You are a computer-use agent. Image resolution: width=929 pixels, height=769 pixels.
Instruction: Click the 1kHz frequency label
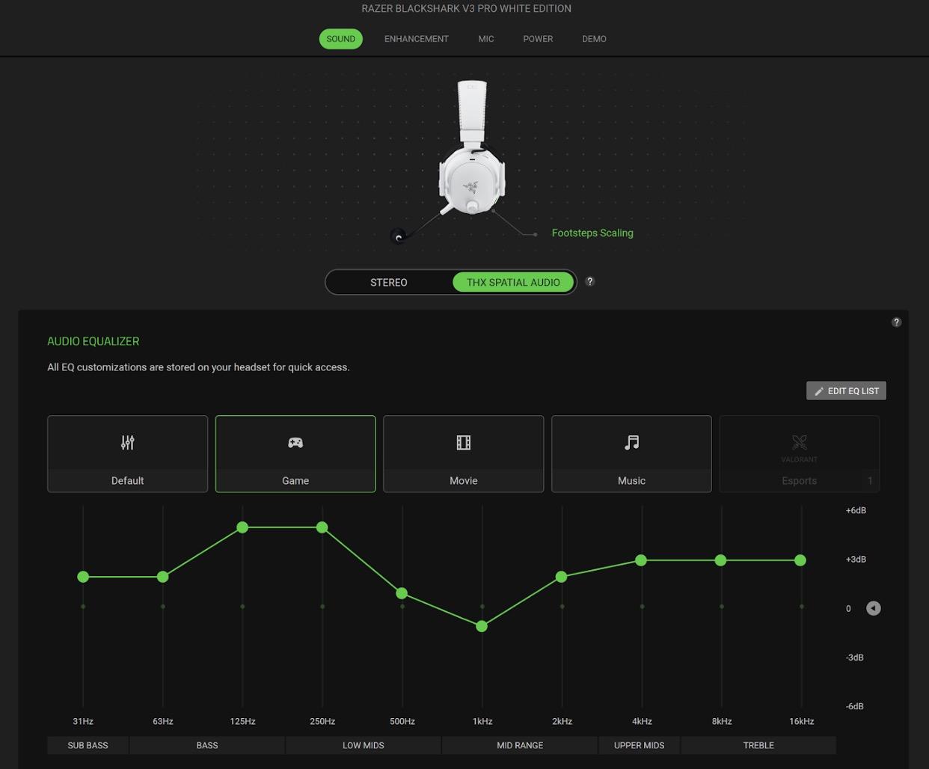(x=482, y=721)
